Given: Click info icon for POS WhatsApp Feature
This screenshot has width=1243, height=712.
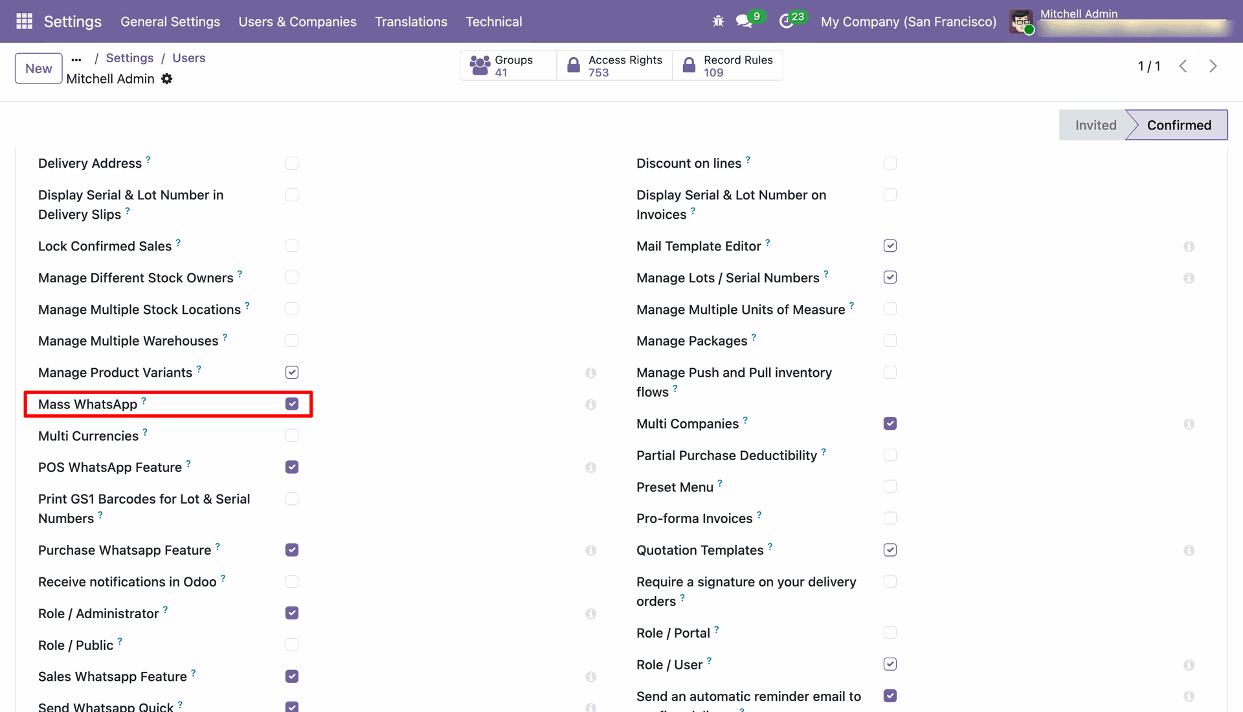Looking at the screenshot, I should 590,467.
